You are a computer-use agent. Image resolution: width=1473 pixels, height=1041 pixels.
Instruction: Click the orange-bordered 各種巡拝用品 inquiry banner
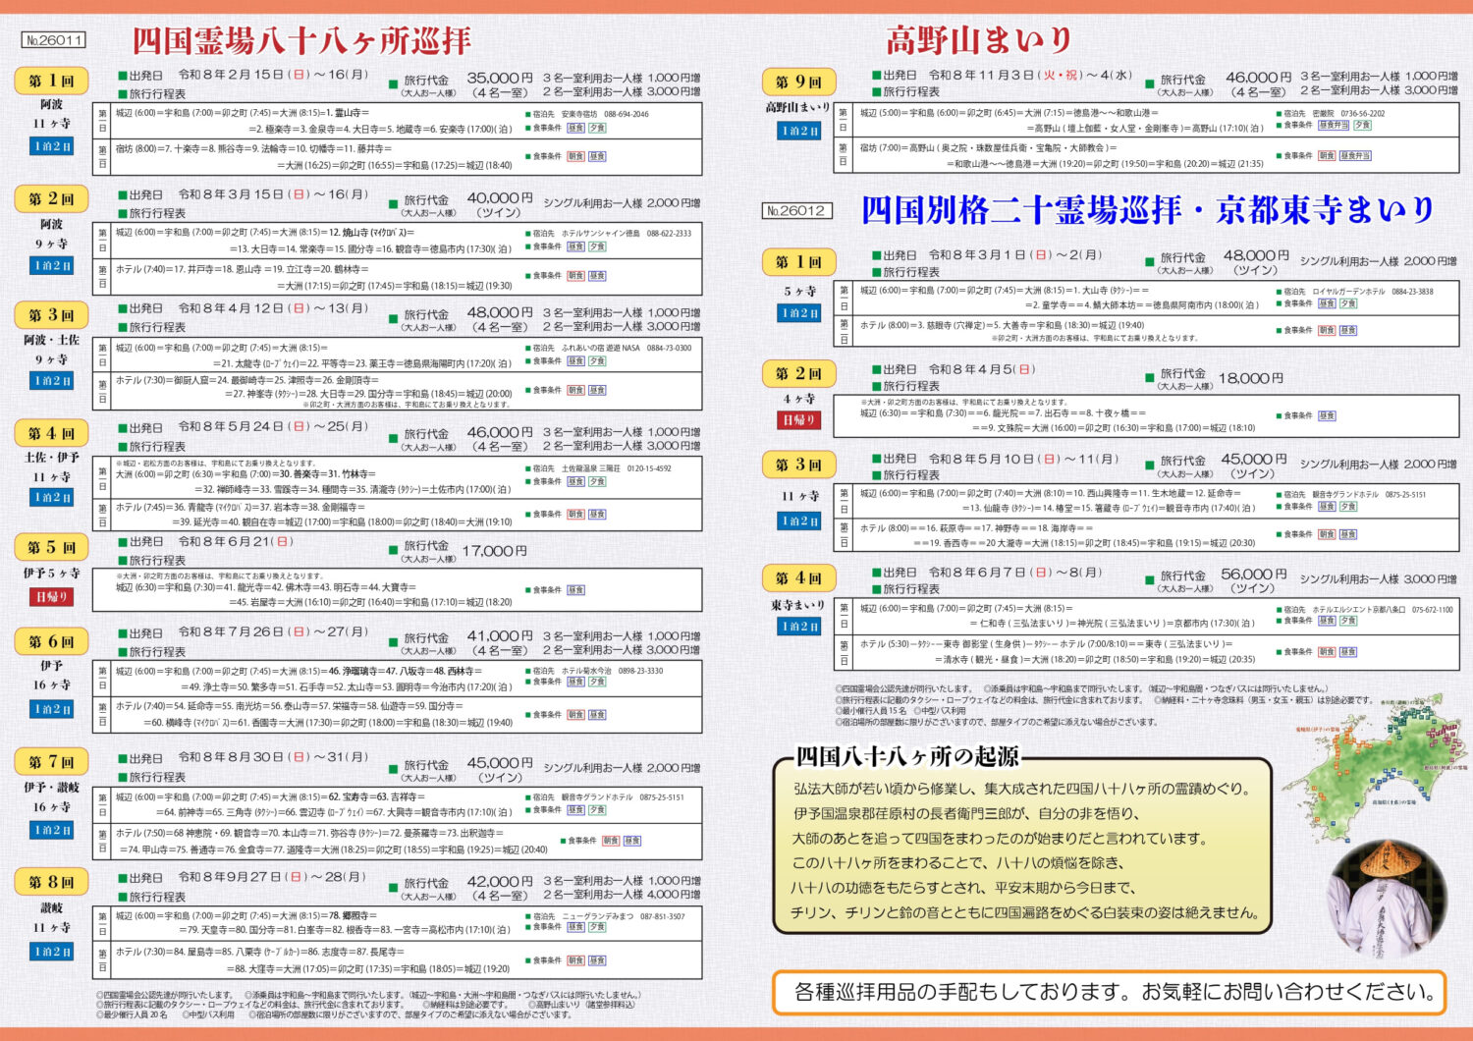pyautogui.click(x=1109, y=992)
